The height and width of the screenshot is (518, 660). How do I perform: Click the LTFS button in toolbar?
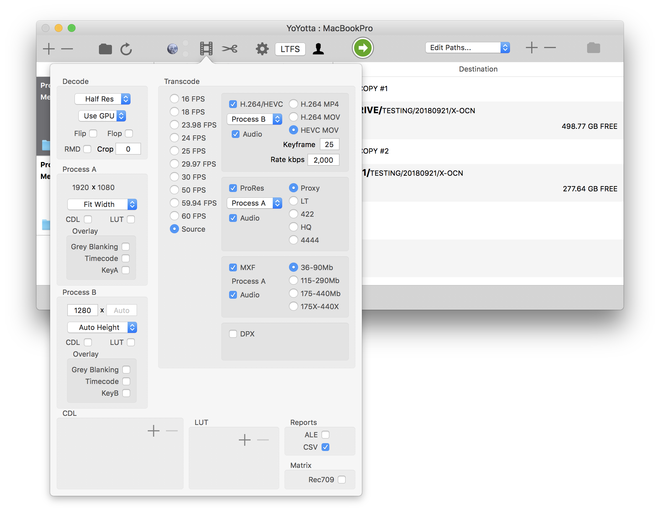[x=290, y=49]
